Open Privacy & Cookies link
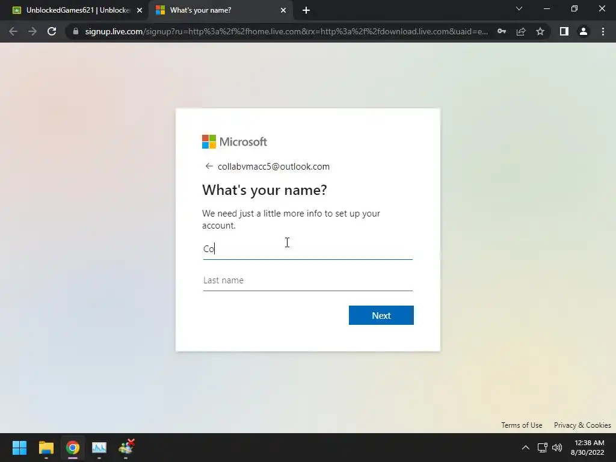The height and width of the screenshot is (462, 616). (582, 425)
